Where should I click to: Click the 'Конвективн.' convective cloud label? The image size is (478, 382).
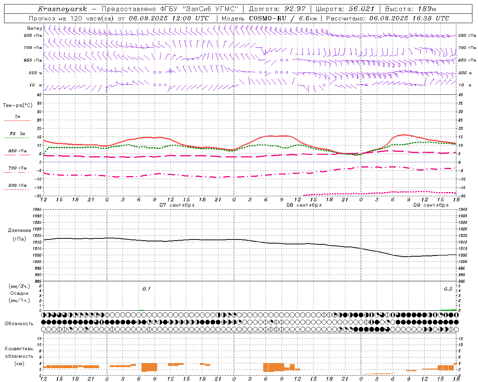click(19, 349)
